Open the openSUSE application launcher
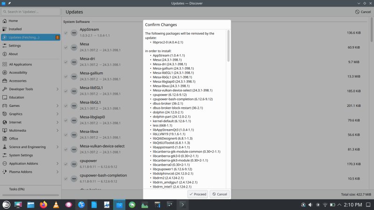374x210 pixels. [x=6, y=205]
